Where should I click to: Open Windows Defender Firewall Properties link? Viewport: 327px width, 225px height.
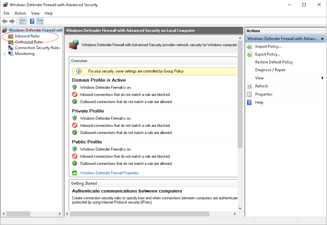(x=109, y=173)
